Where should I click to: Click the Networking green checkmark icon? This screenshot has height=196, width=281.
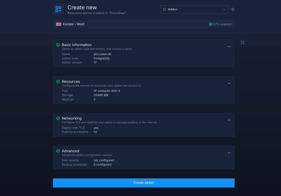pyautogui.click(x=58, y=118)
